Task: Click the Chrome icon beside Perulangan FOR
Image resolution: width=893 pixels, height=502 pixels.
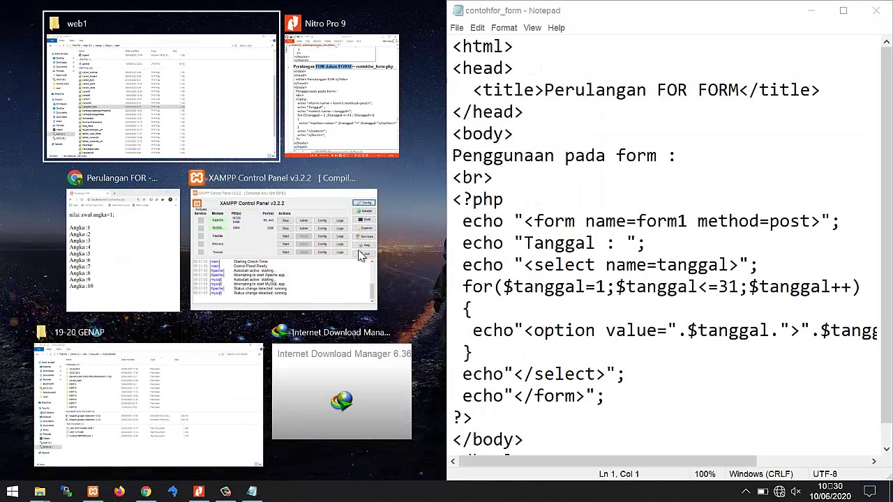Action: click(x=75, y=178)
